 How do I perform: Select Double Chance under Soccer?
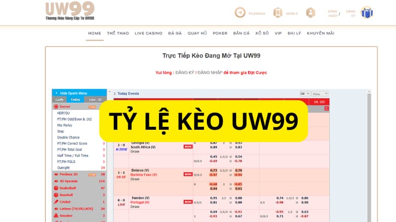pyautogui.click(x=68, y=138)
